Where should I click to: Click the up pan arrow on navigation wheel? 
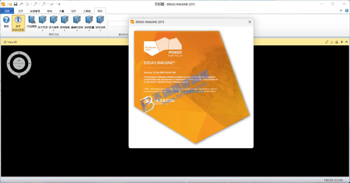[19, 53]
